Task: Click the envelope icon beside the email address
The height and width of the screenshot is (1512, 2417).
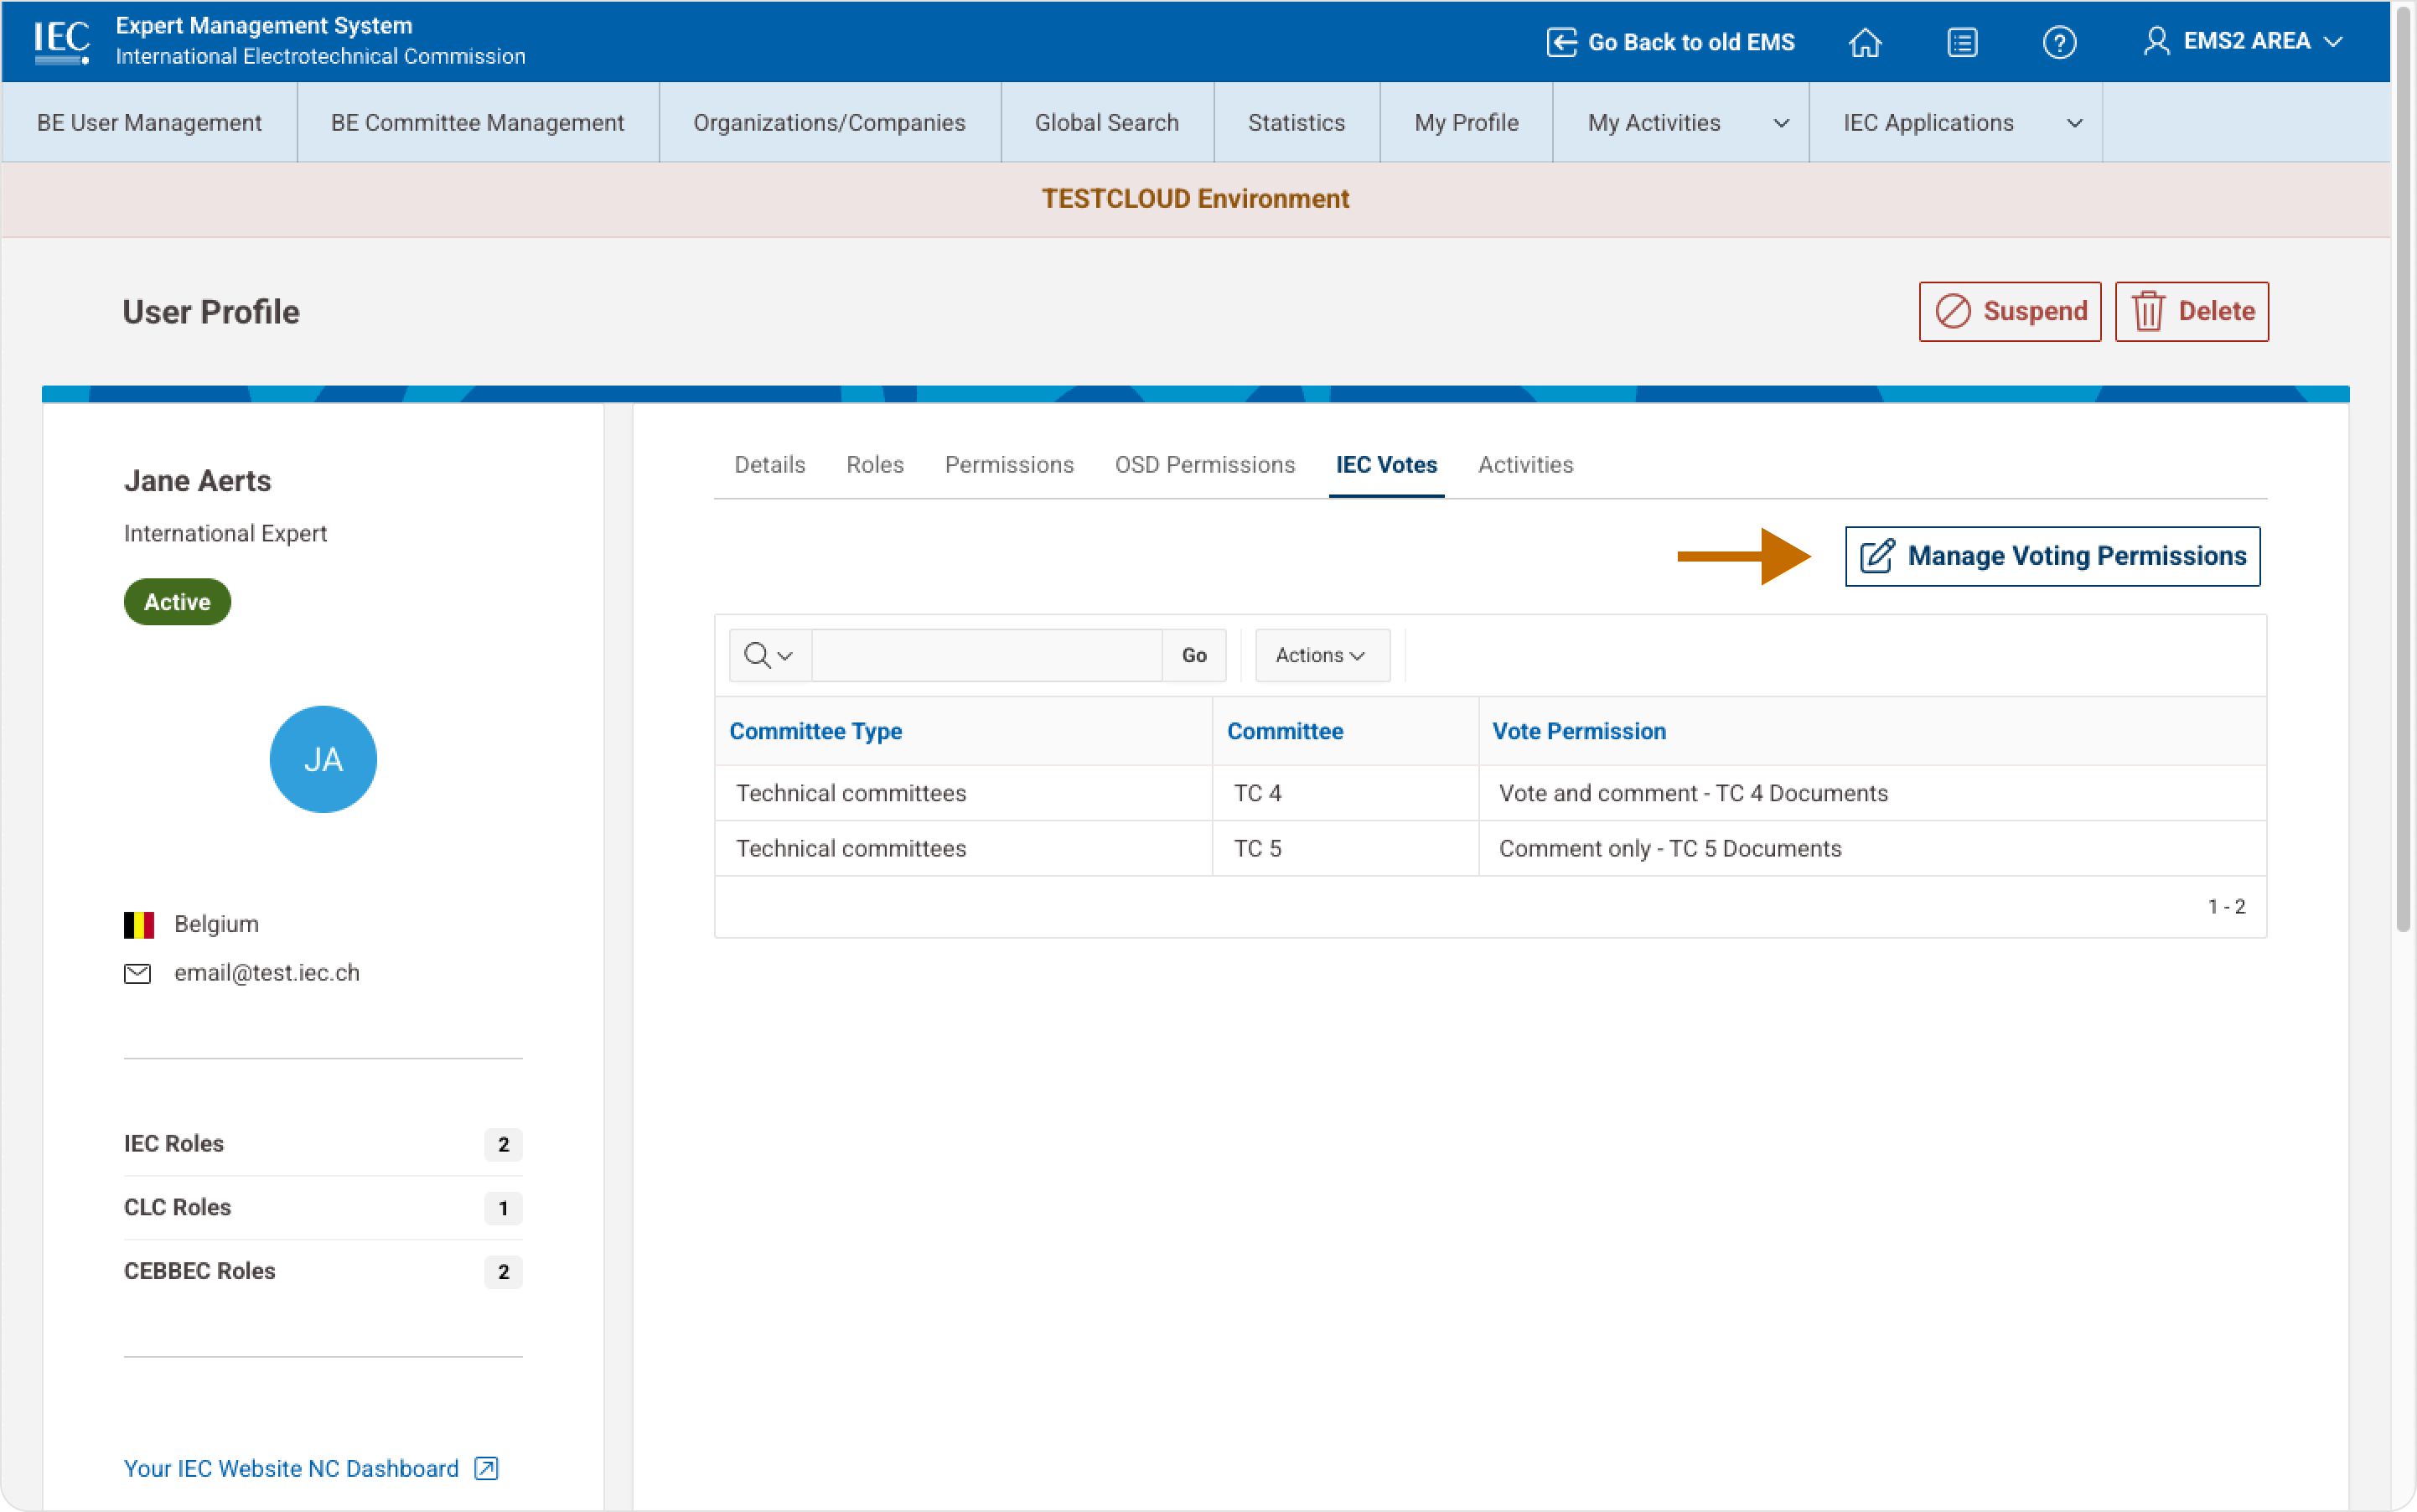Action: 137,972
